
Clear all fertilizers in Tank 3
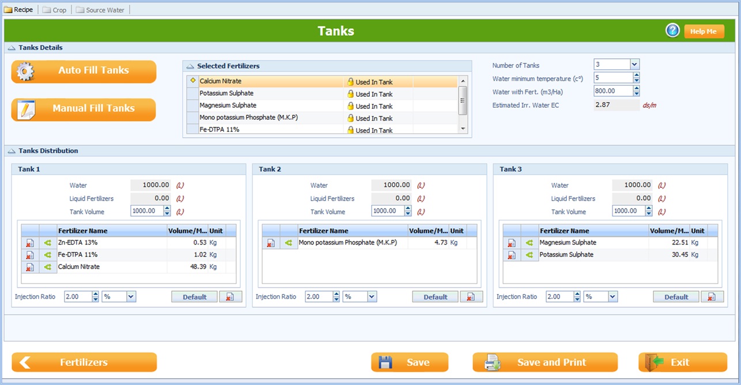712,297
